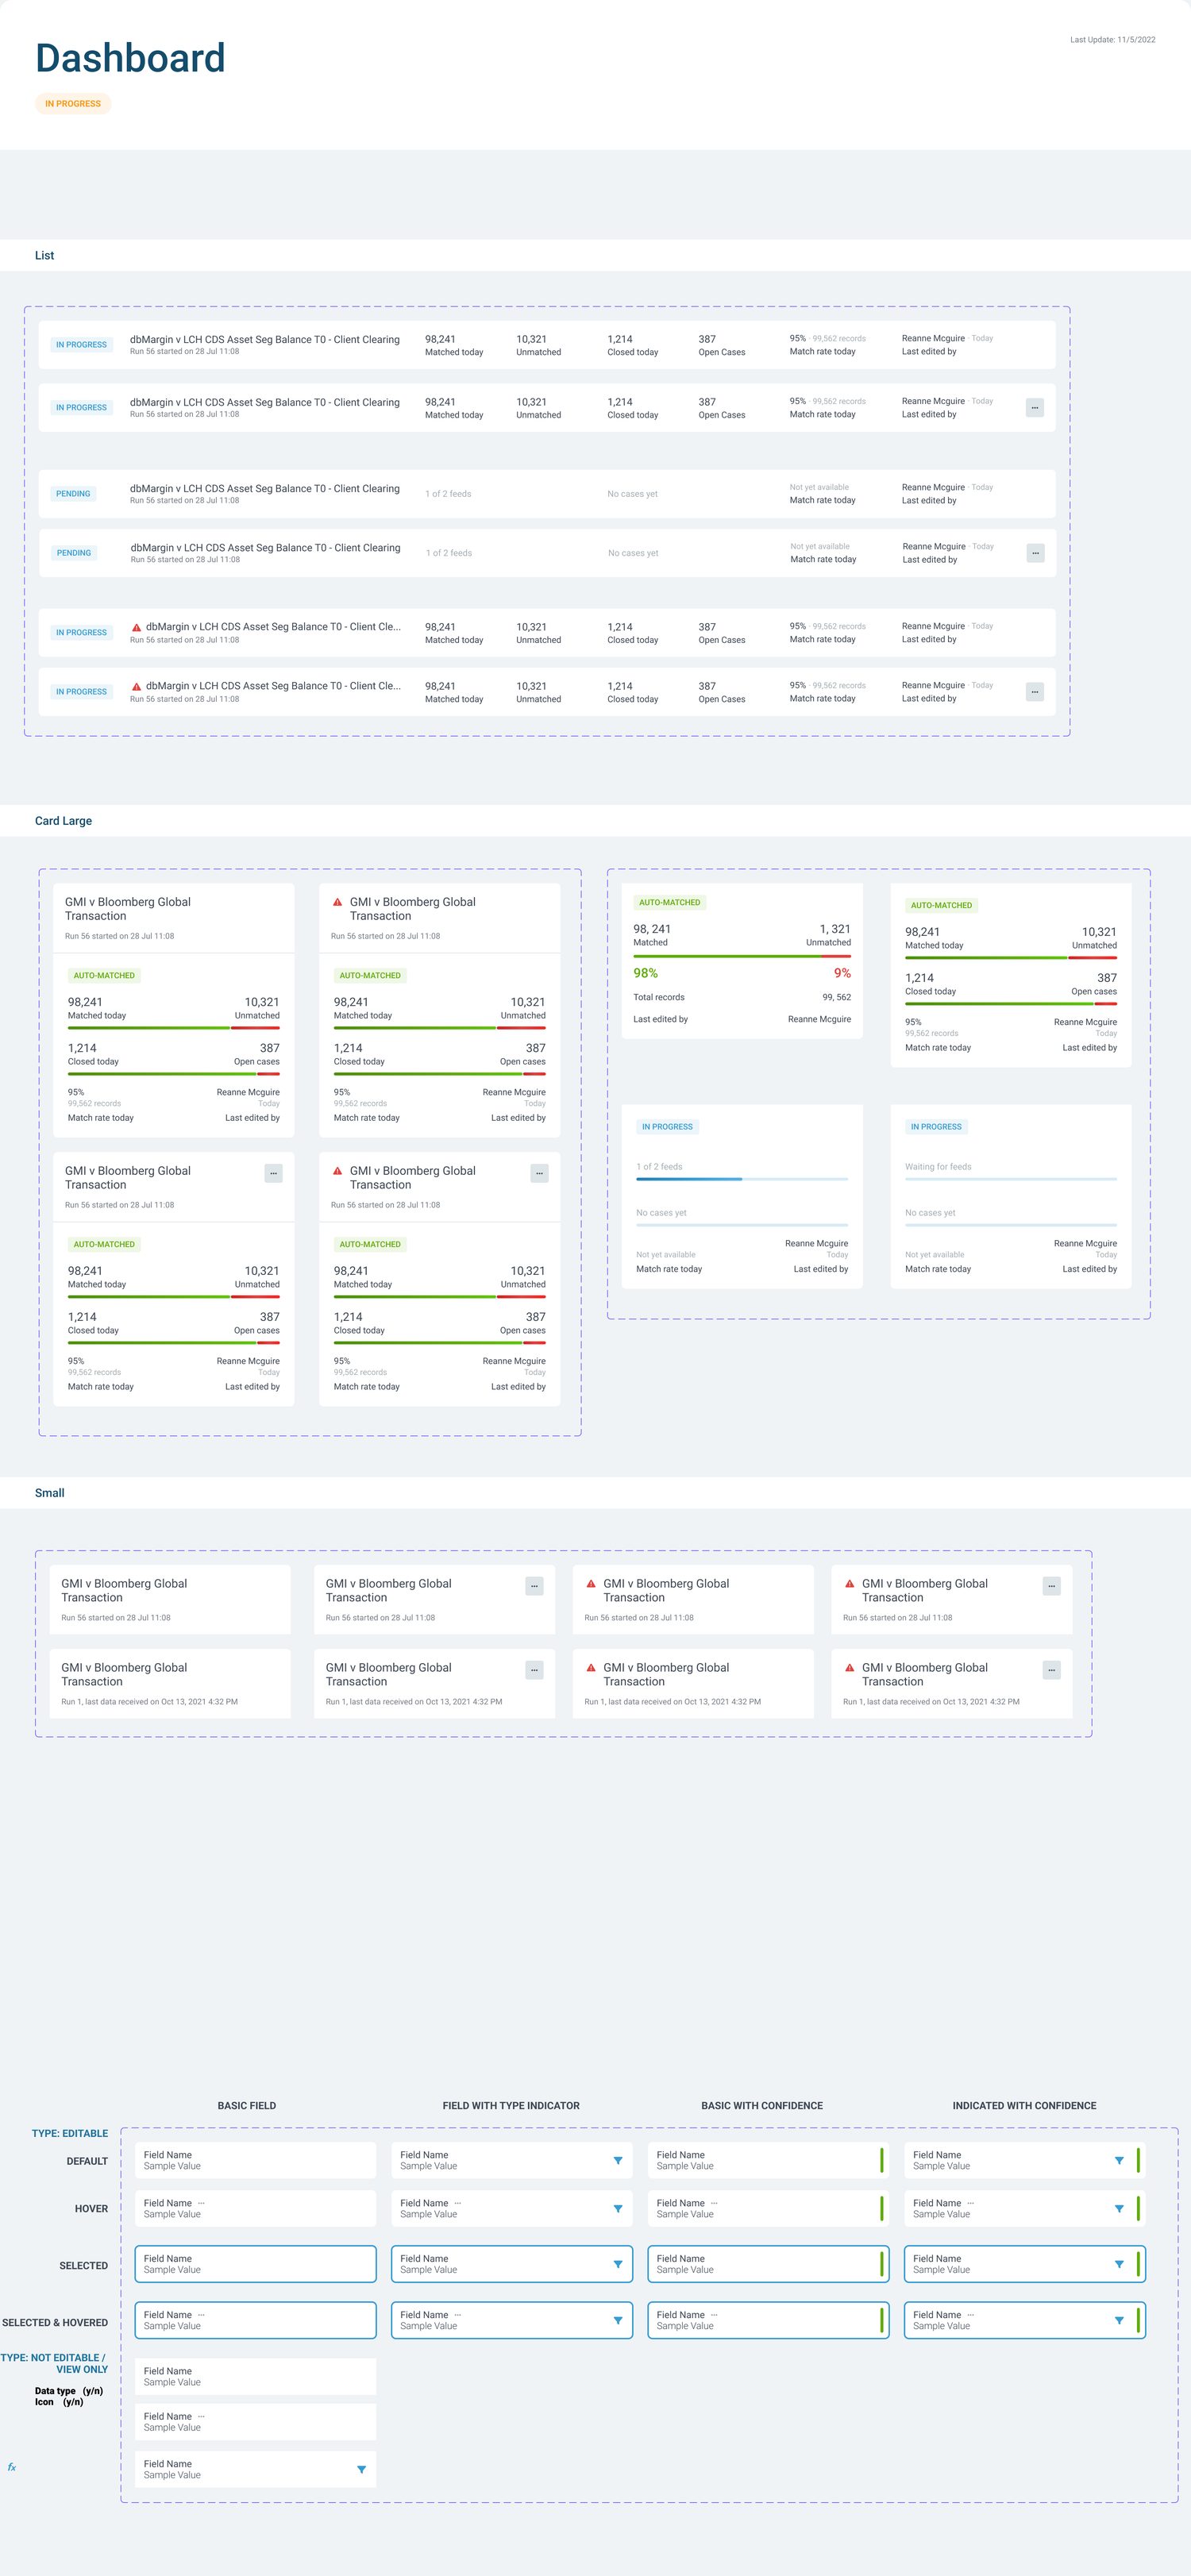This screenshot has height=2576, width=1191.
Task: Click AUTO-MATCHED badge on the 98% card
Action: pos(670,902)
